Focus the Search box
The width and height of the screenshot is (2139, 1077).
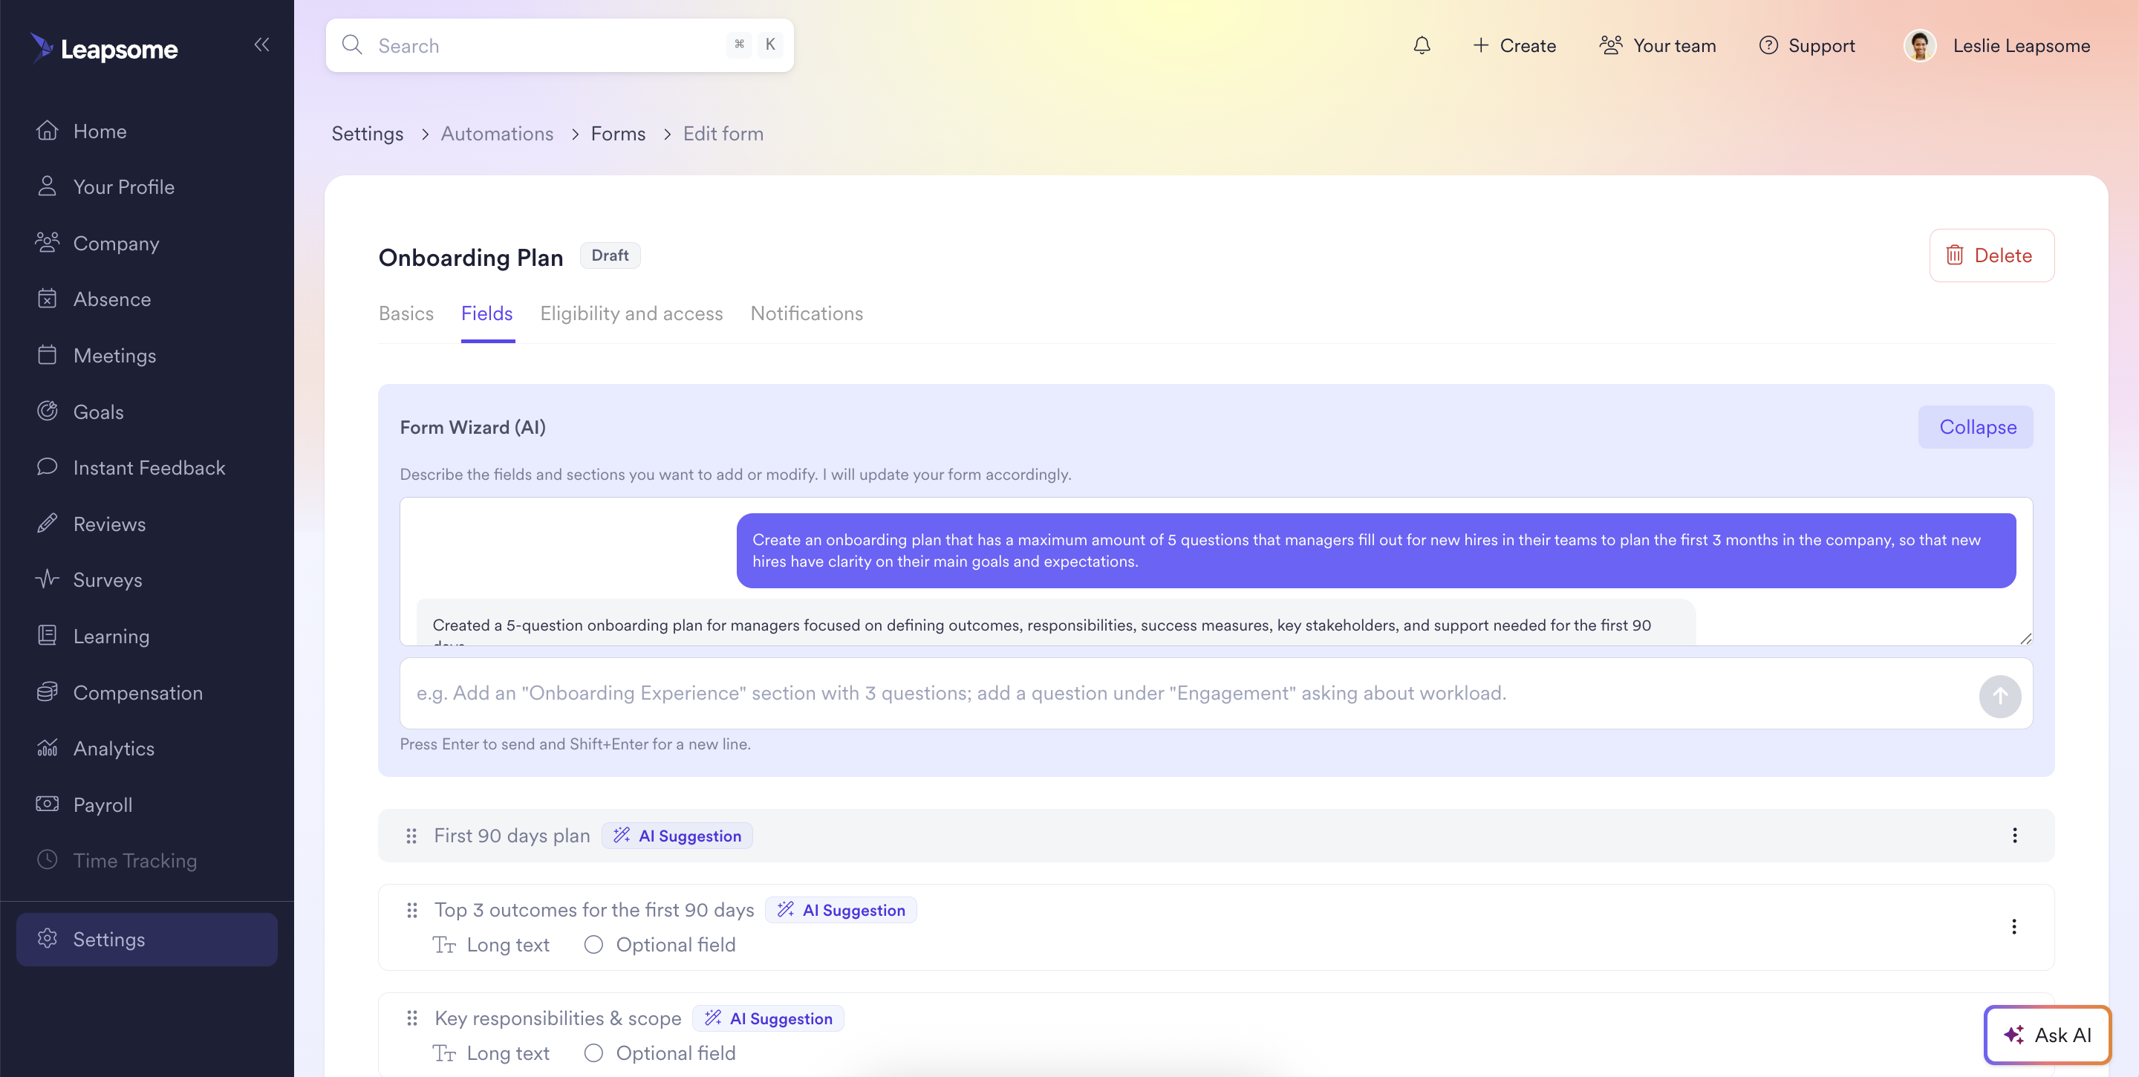pos(559,45)
